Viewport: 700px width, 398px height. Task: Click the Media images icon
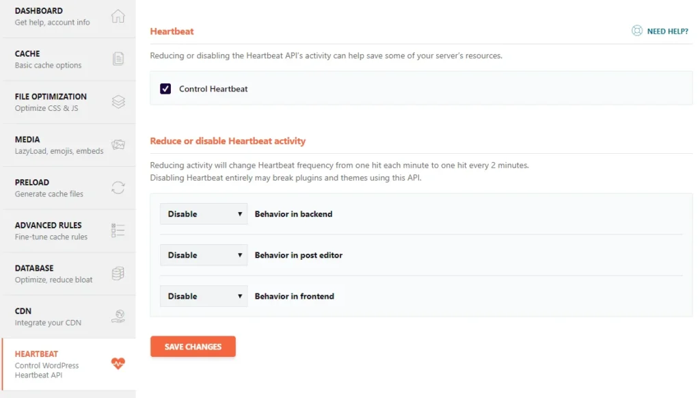point(118,145)
